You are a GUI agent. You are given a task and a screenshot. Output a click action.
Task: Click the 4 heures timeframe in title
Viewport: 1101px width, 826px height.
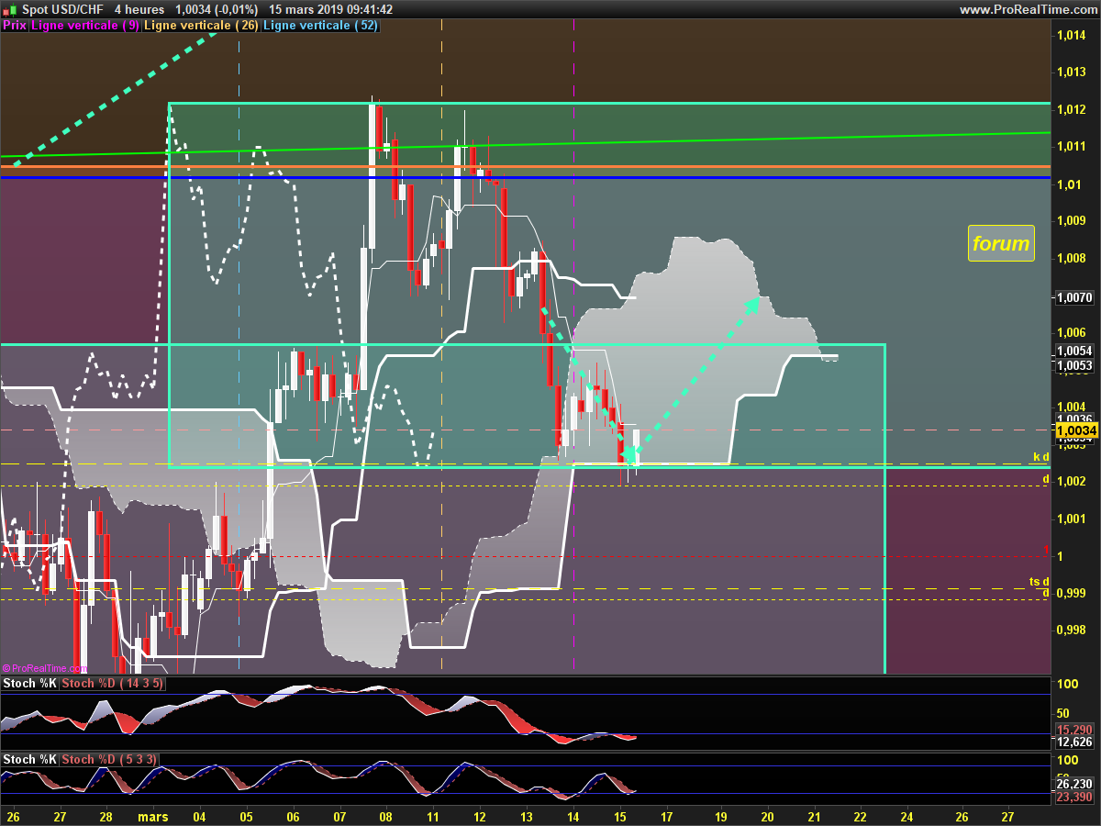click(x=139, y=9)
